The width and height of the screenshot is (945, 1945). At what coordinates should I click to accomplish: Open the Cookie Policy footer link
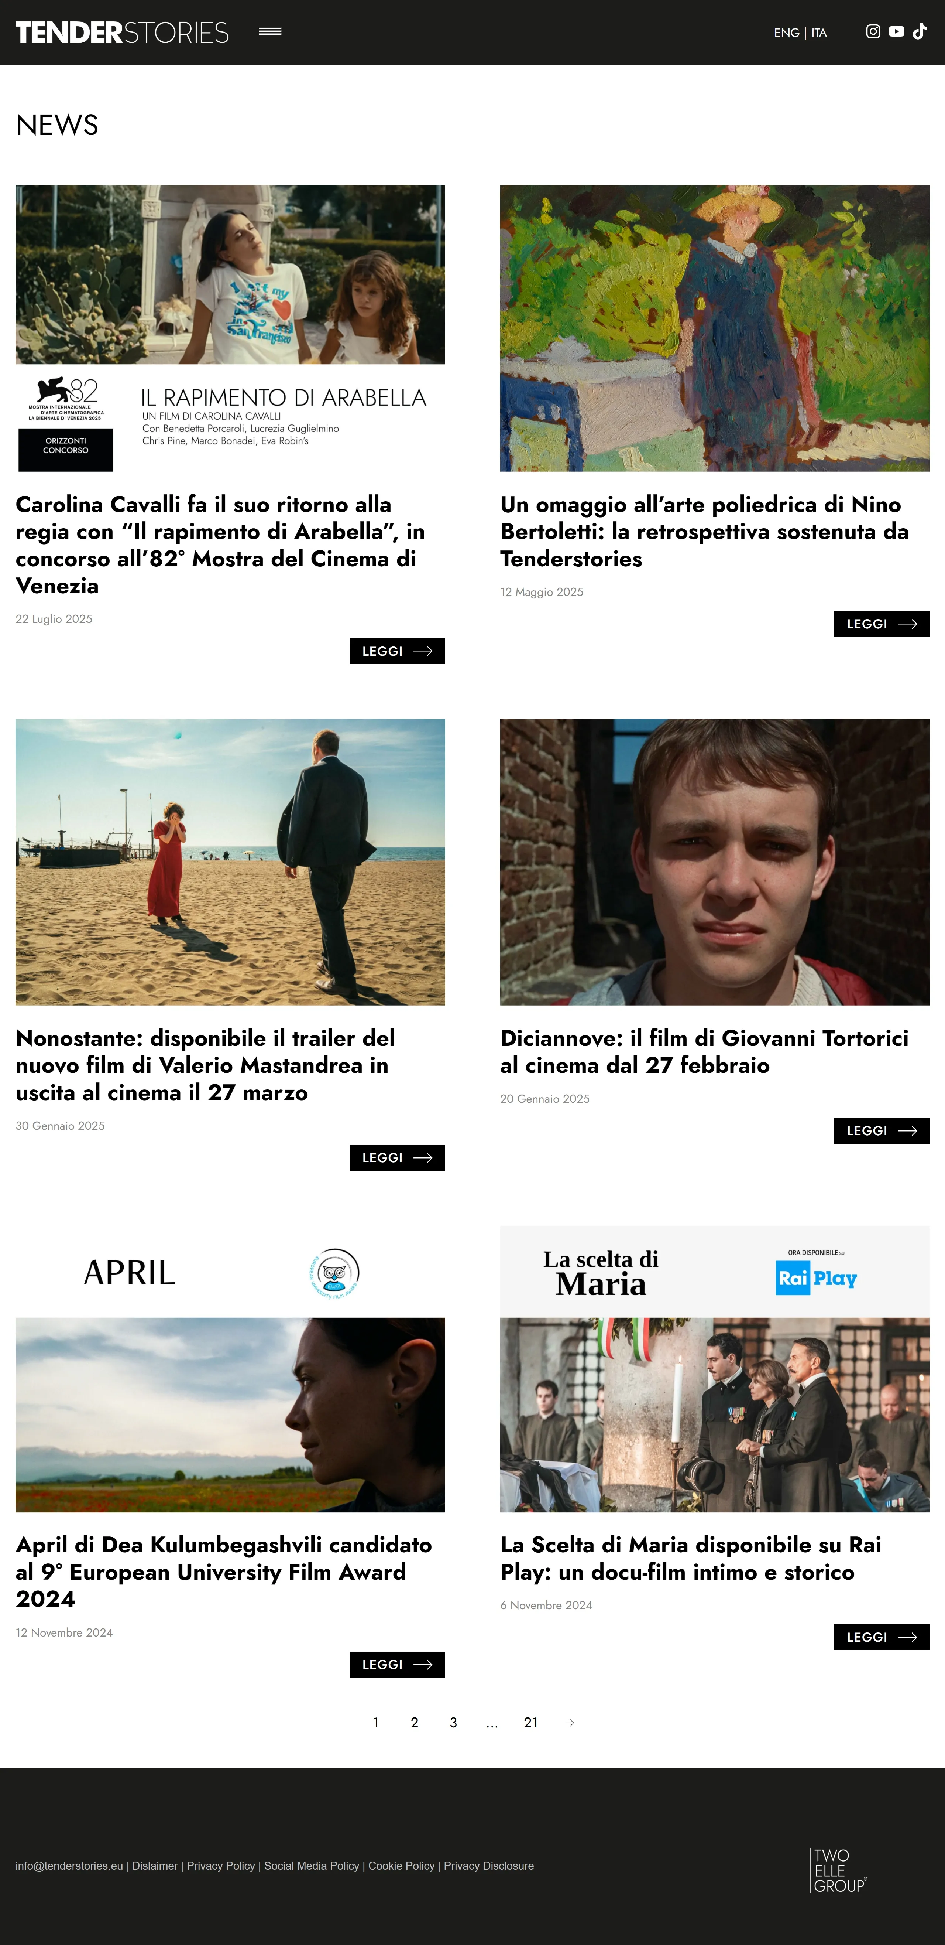pos(401,1866)
